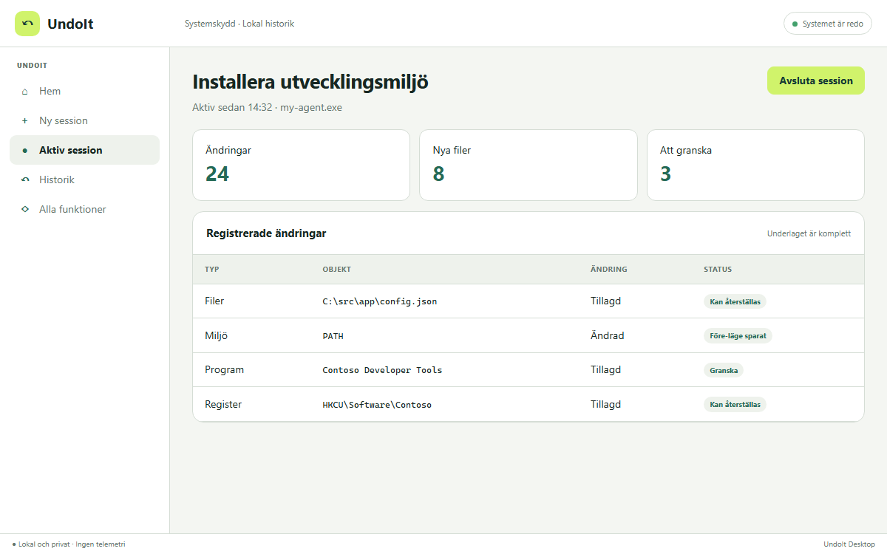The image size is (887, 554).
Task: Click the green status dot in Systemet är redo
Action: pyautogui.click(x=795, y=24)
